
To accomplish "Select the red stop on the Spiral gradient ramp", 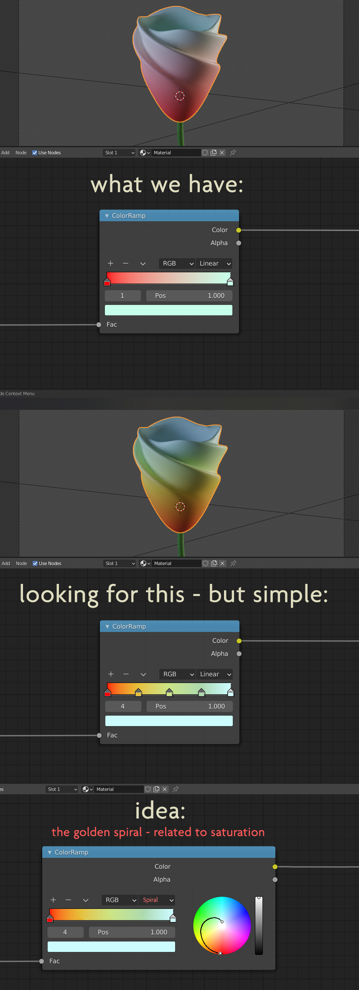I will 50,918.
